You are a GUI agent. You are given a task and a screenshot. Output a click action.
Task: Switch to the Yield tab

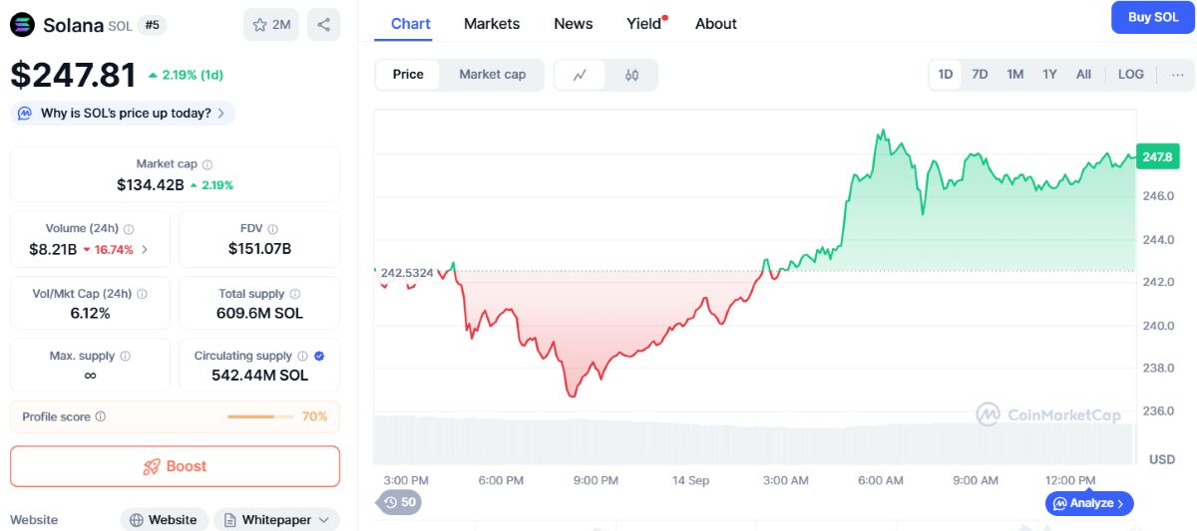pos(646,24)
